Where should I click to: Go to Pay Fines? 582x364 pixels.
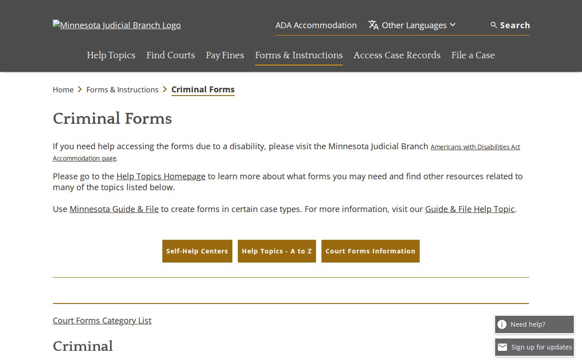coord(225,55)
